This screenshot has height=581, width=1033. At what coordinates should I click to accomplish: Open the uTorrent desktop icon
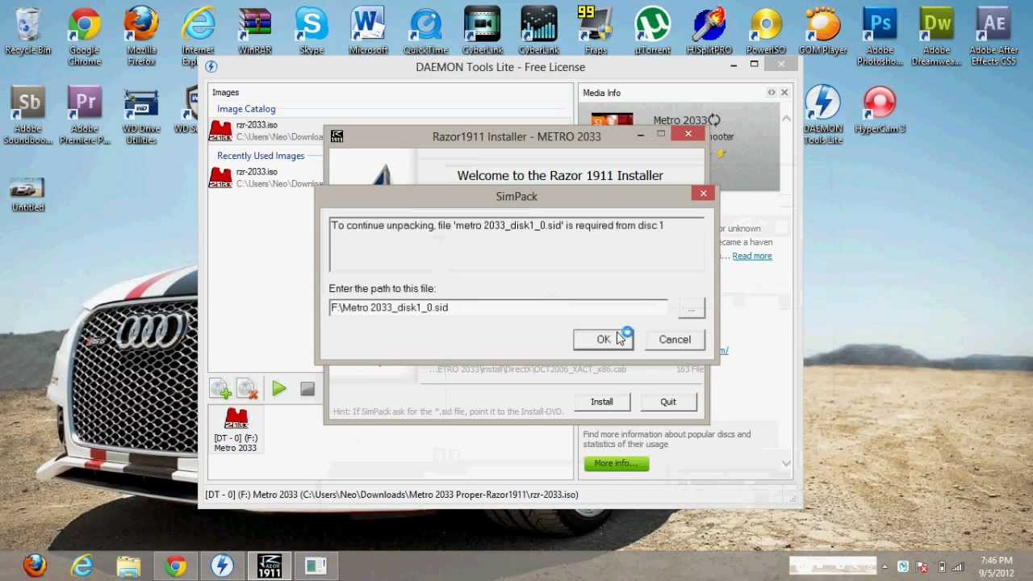(652, 32)
